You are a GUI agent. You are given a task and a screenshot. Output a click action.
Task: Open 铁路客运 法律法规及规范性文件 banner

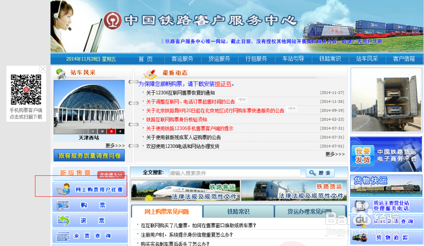pos(186,191)
